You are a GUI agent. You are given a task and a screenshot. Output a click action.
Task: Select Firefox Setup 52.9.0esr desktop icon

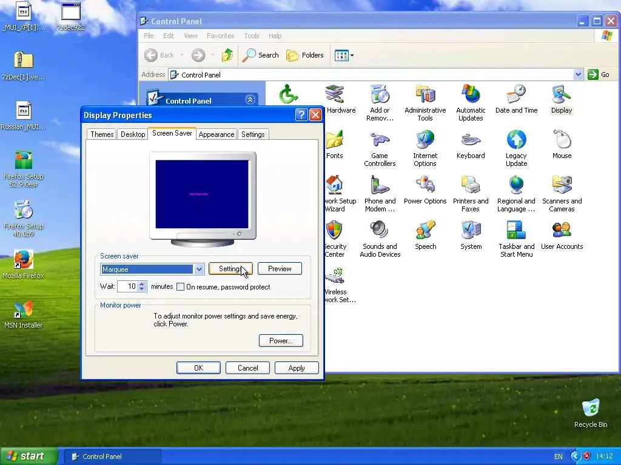23,169
